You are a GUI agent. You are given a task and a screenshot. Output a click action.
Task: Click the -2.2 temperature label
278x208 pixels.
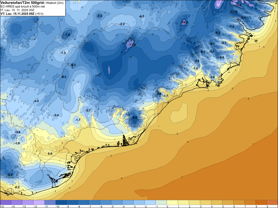(x=122, y=24)
